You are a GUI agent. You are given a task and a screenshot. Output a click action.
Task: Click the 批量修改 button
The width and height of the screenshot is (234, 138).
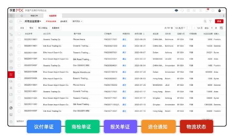(x=56, y=28)
